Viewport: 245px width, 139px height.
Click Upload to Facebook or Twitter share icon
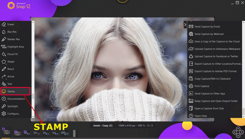point(191,56)
